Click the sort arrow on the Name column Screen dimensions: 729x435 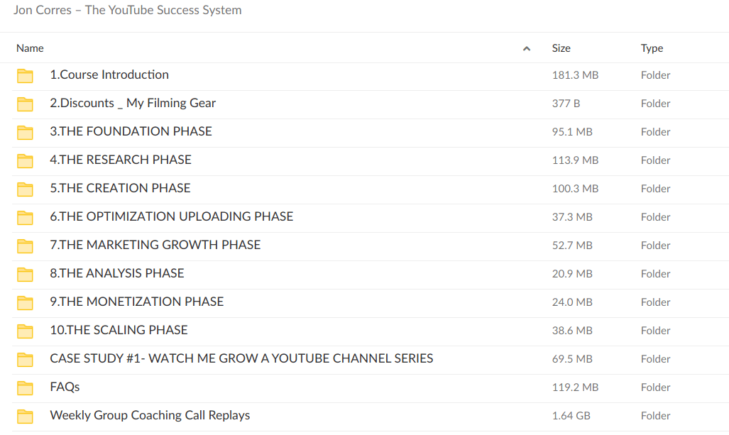point(527,48)
